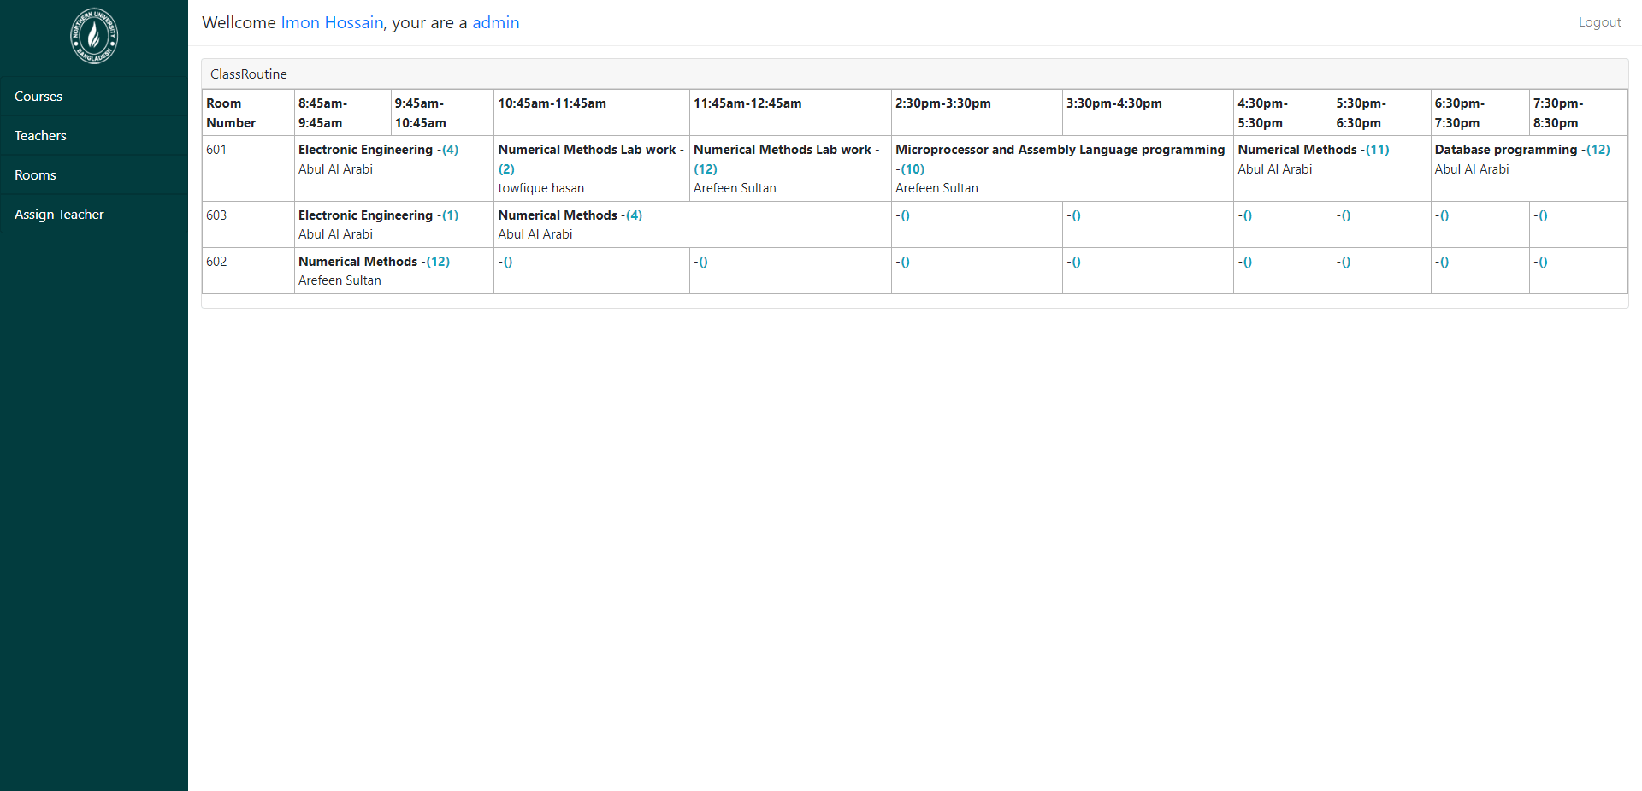Click Electronic Engineering (1) in room 603
The width and height of the screenshot is (1642, 791).
click(450, 215)
